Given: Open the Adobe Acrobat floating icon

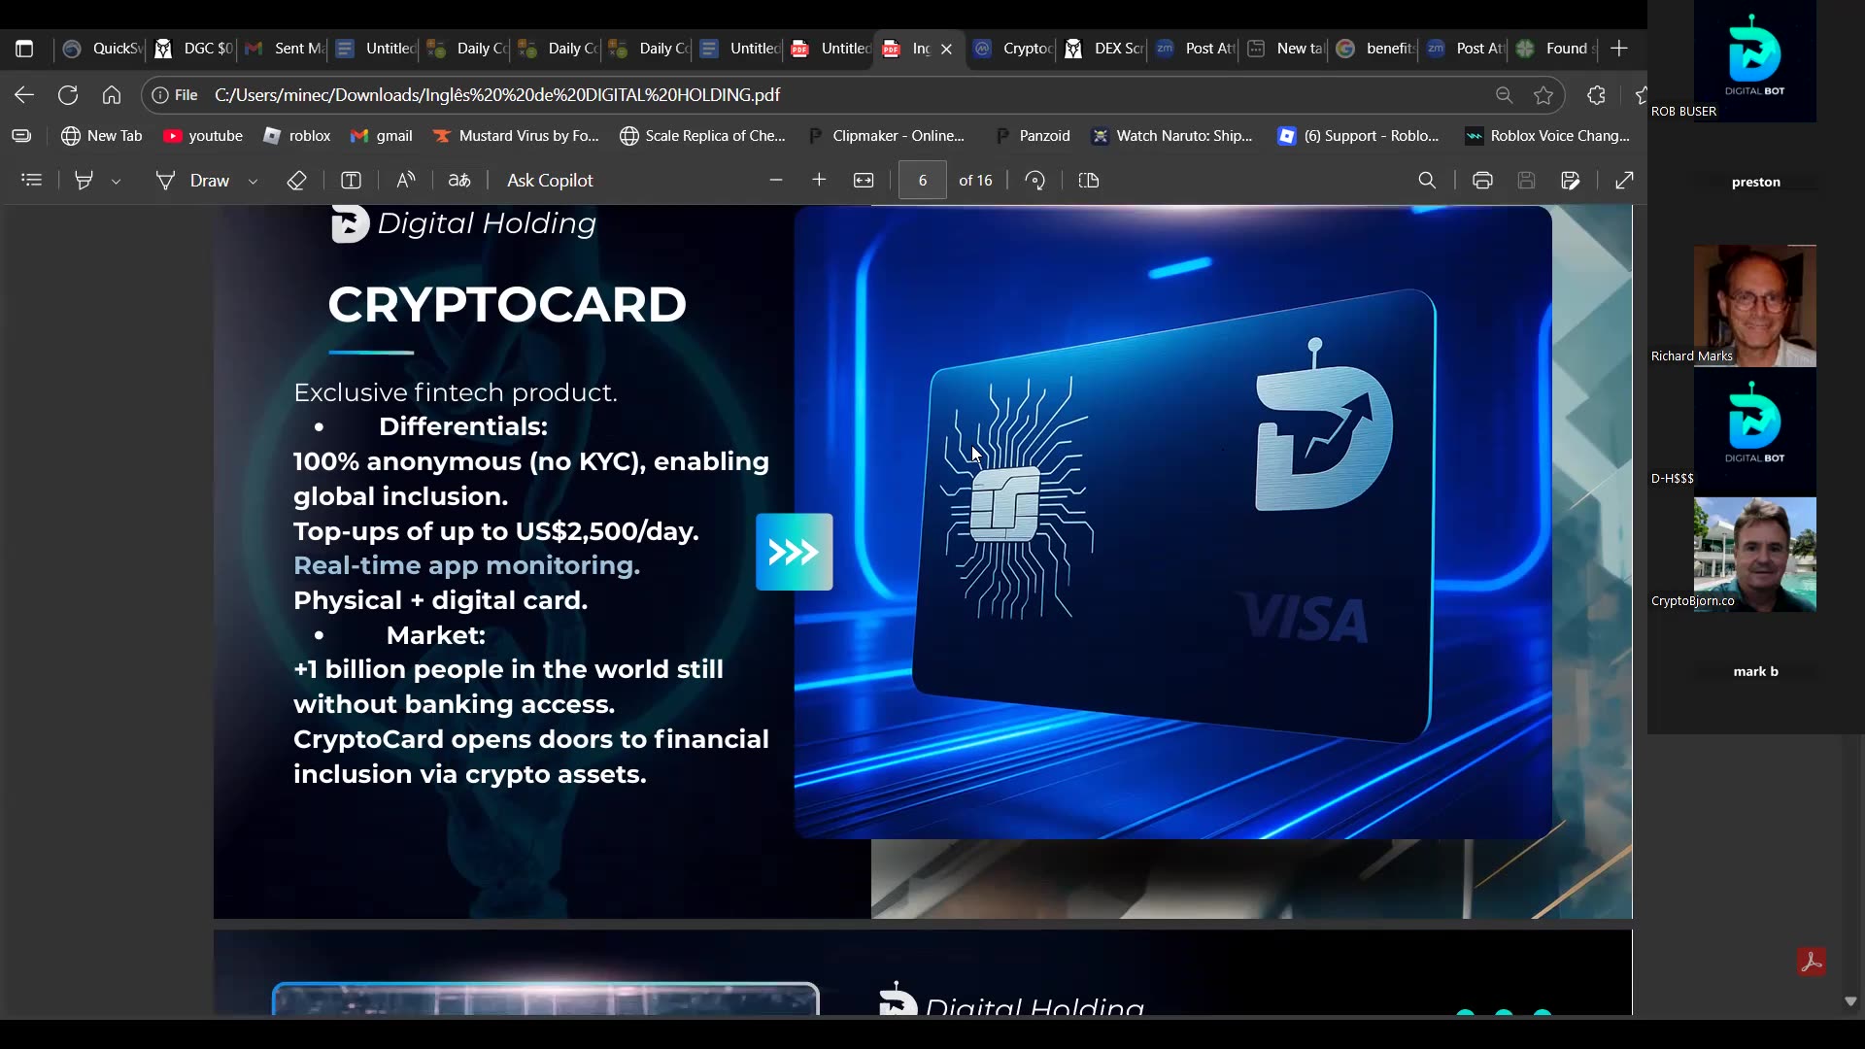Looking at the screenshot, I should click(x=1813, y=961).
